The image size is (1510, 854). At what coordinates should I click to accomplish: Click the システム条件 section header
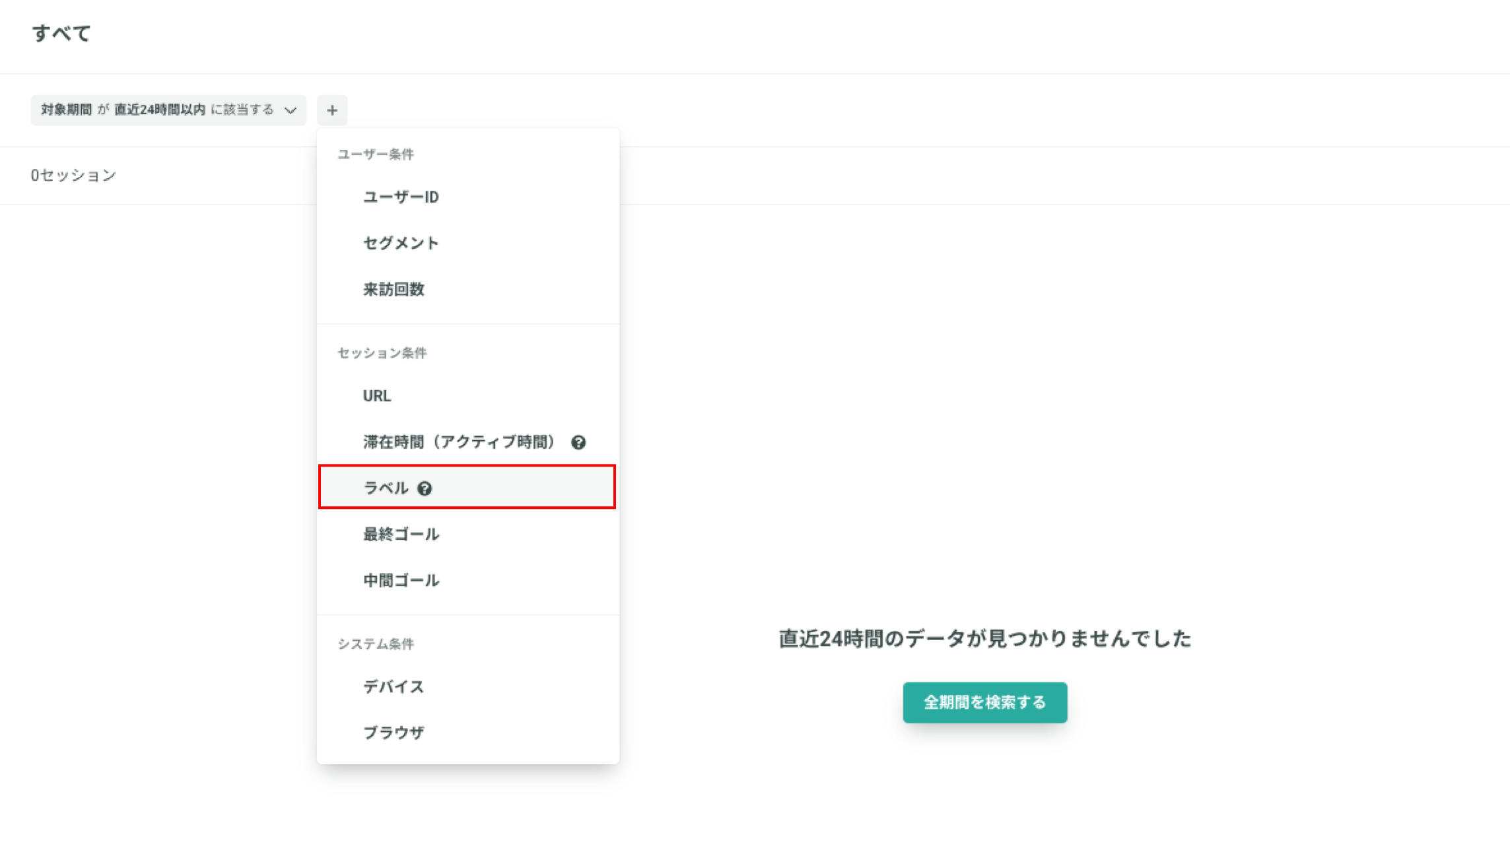point(376,644)
